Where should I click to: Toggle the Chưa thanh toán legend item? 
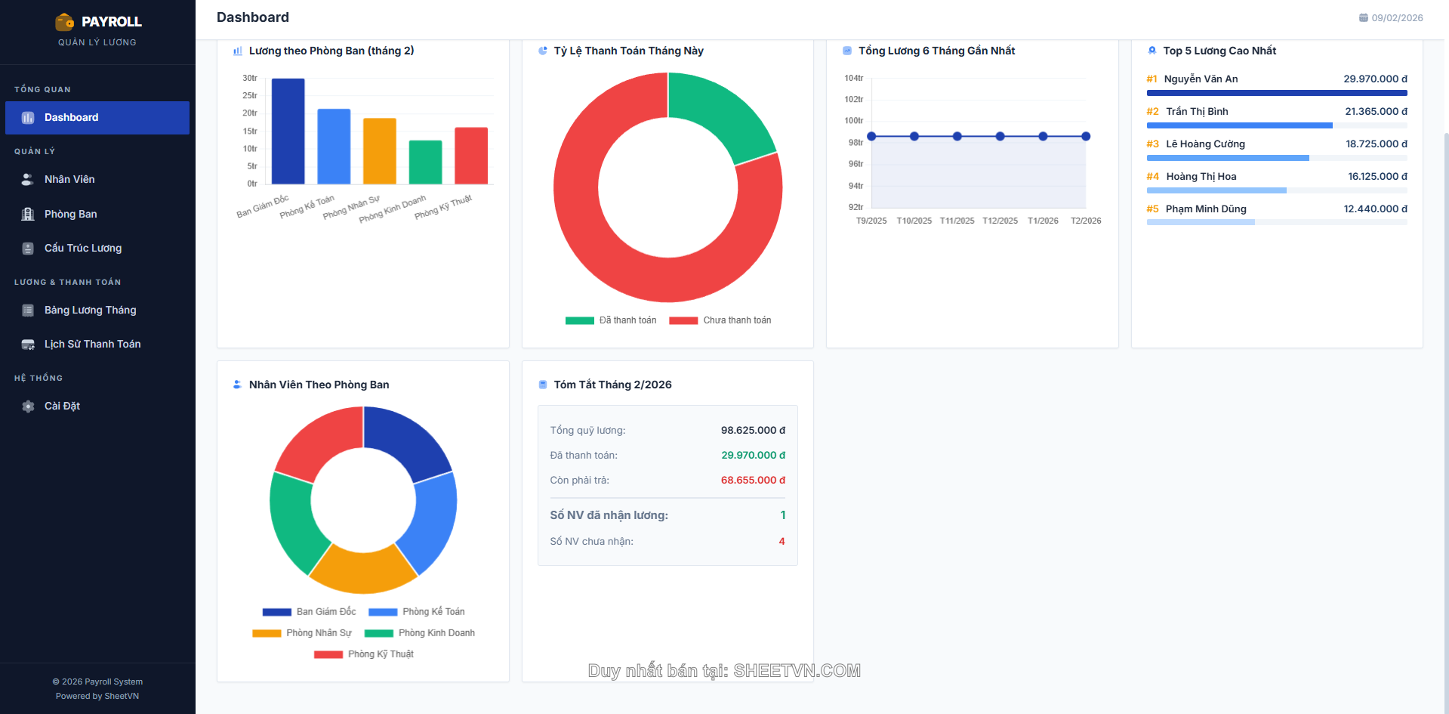720,320
